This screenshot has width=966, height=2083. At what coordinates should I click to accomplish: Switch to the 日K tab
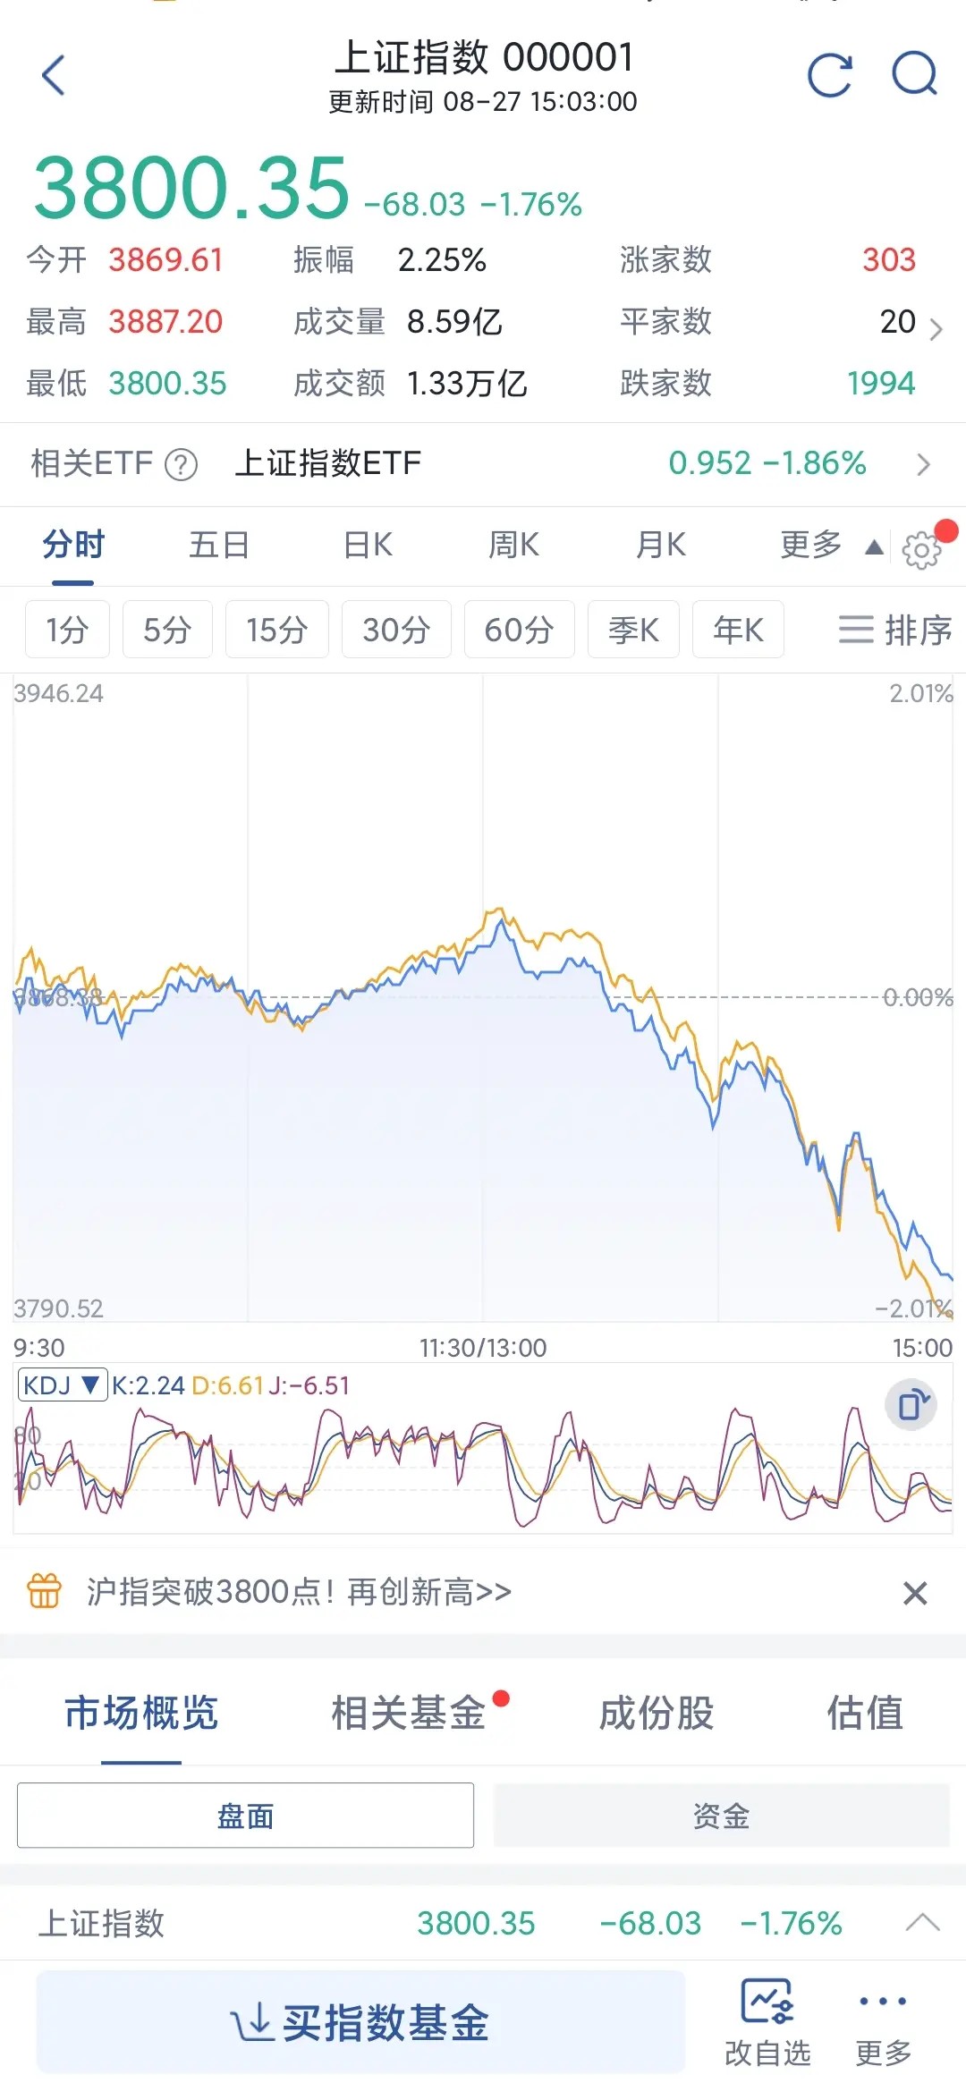coord(368,545)
